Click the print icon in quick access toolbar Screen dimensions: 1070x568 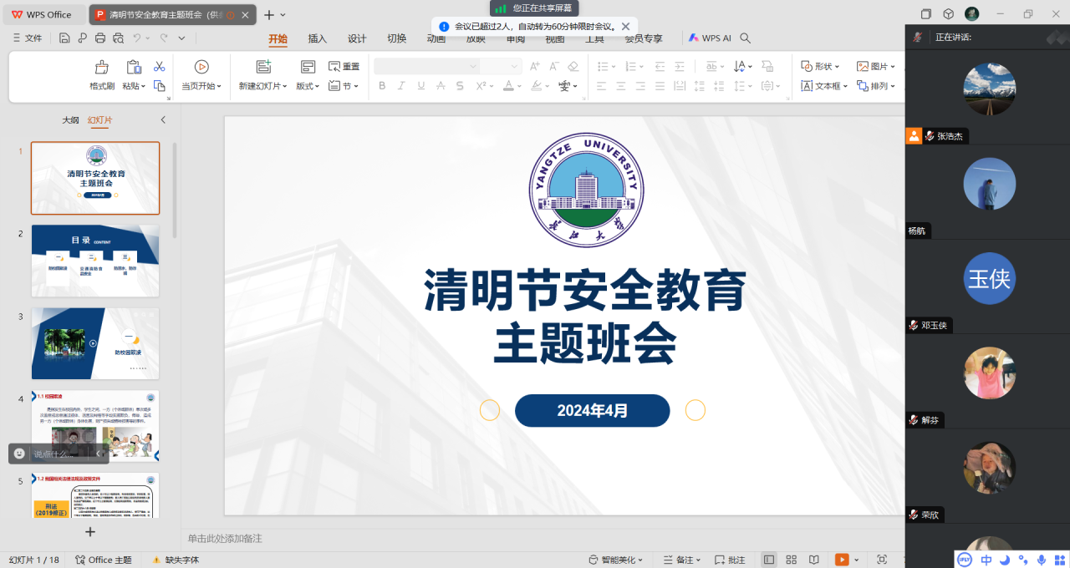click(100, 38)
